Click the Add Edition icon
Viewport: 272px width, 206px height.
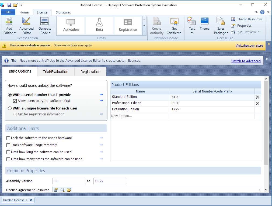click(x=9, y=21)
